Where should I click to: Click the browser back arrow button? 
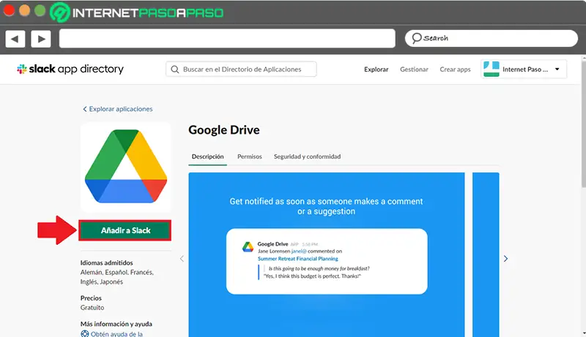pyautogui.click(x=15, y=39)
